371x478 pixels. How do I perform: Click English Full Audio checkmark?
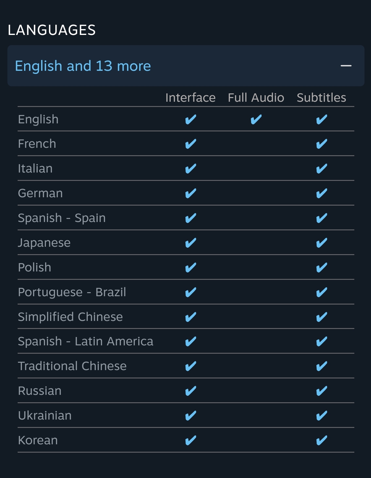click(256, 119)
